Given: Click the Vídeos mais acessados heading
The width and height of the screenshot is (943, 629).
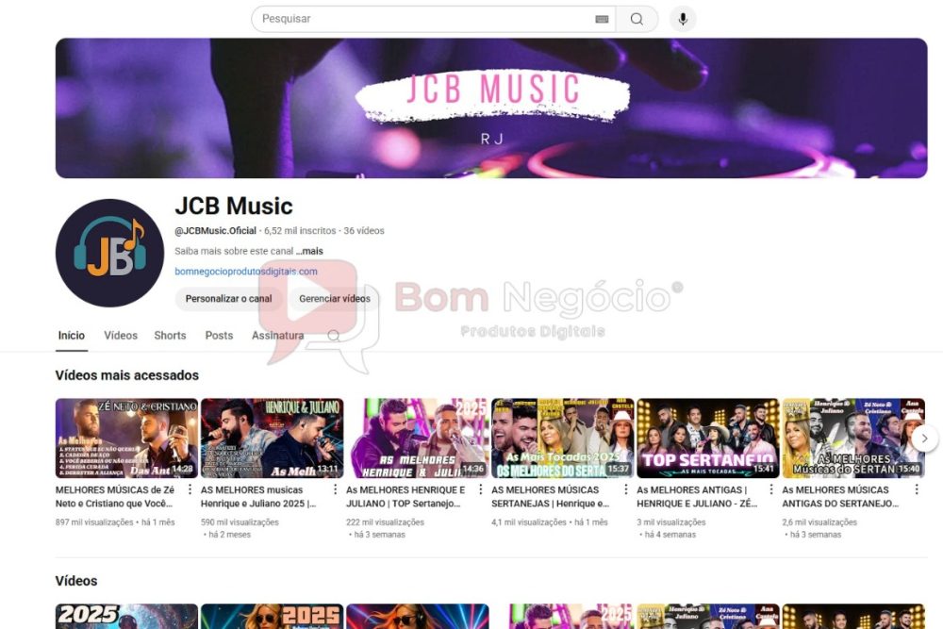Looking at the screenshot, I should (127, 375).
